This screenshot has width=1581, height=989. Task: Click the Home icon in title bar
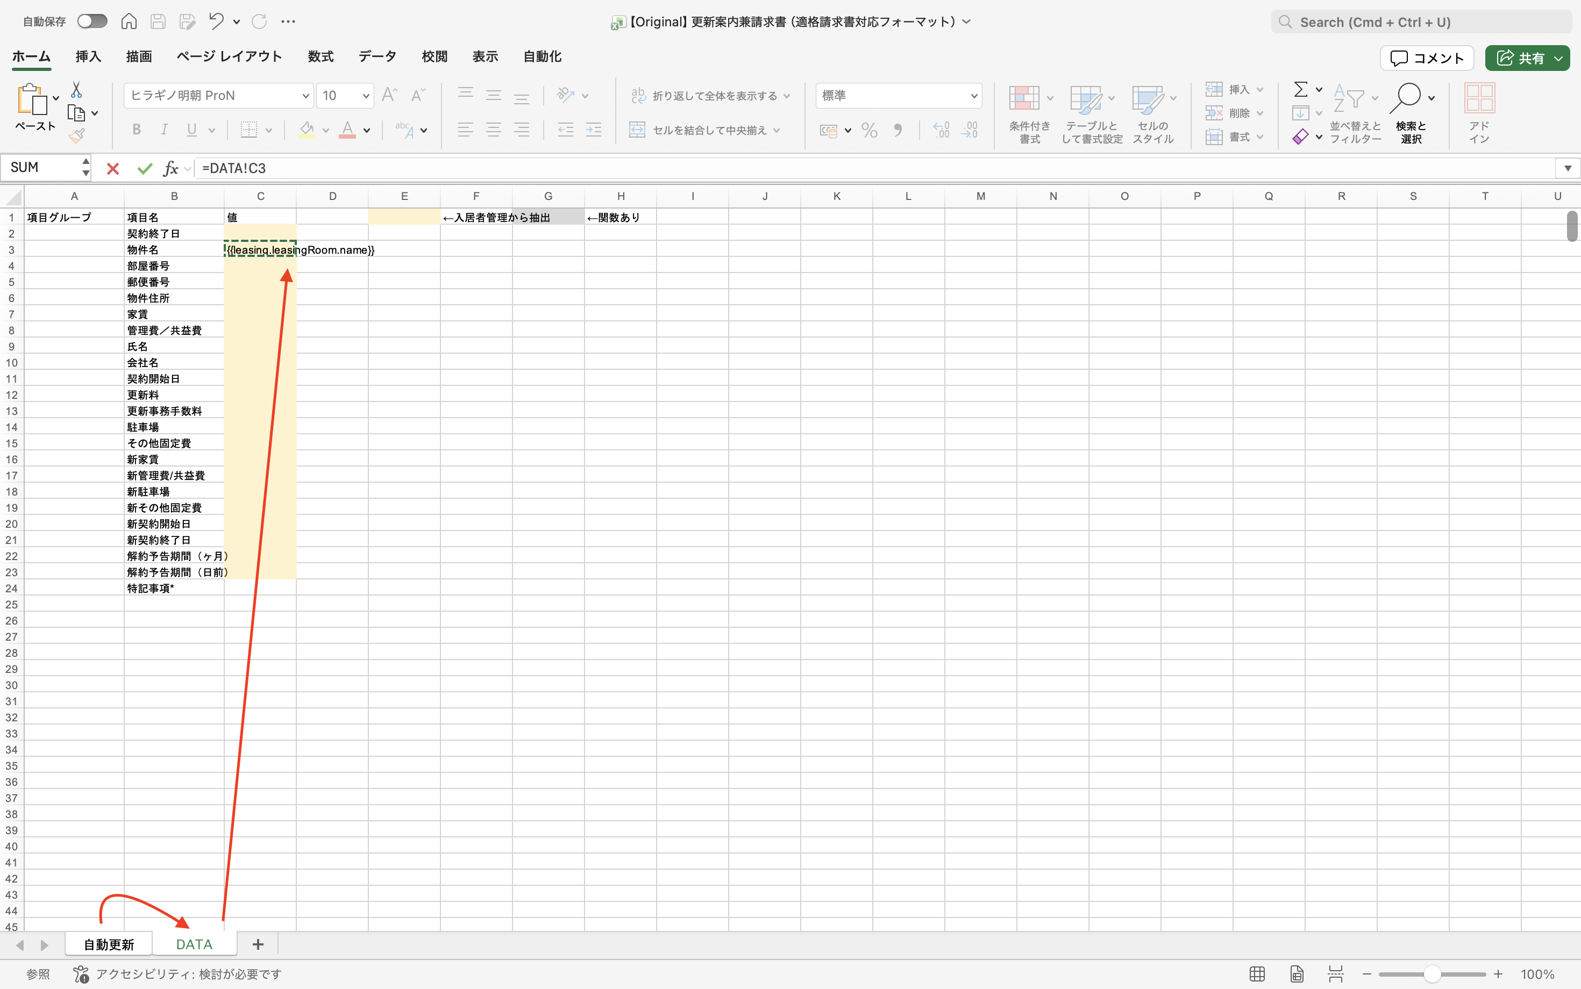[x=129, y=21]
